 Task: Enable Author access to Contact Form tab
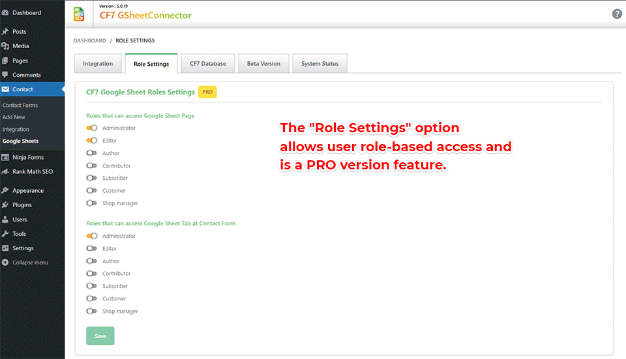click(x=92, y=261)
